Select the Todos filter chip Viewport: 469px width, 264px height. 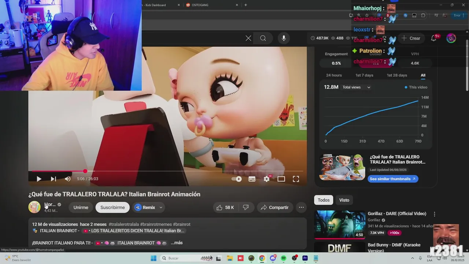click(x=324, y=200)
